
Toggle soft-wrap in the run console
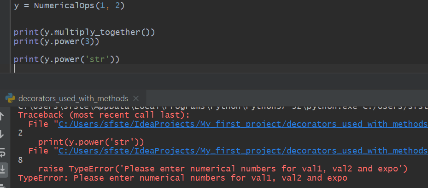3,151
